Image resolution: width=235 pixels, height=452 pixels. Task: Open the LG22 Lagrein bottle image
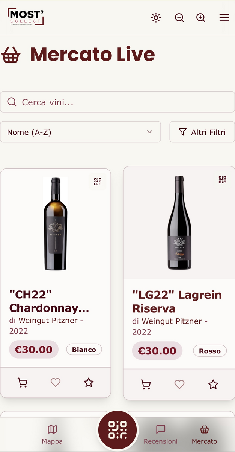pyautogui.click(x=179, y=223)
